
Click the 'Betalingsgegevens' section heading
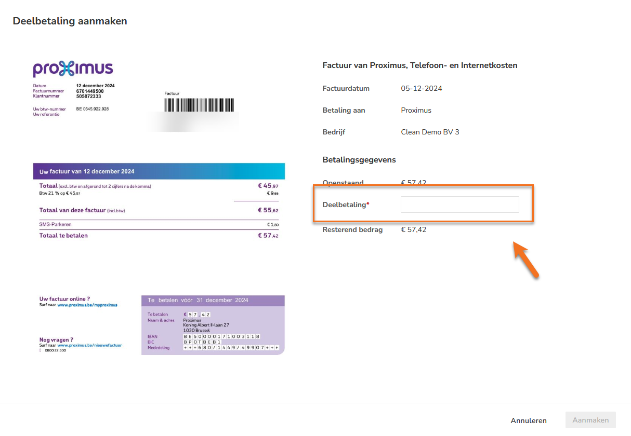359,160
